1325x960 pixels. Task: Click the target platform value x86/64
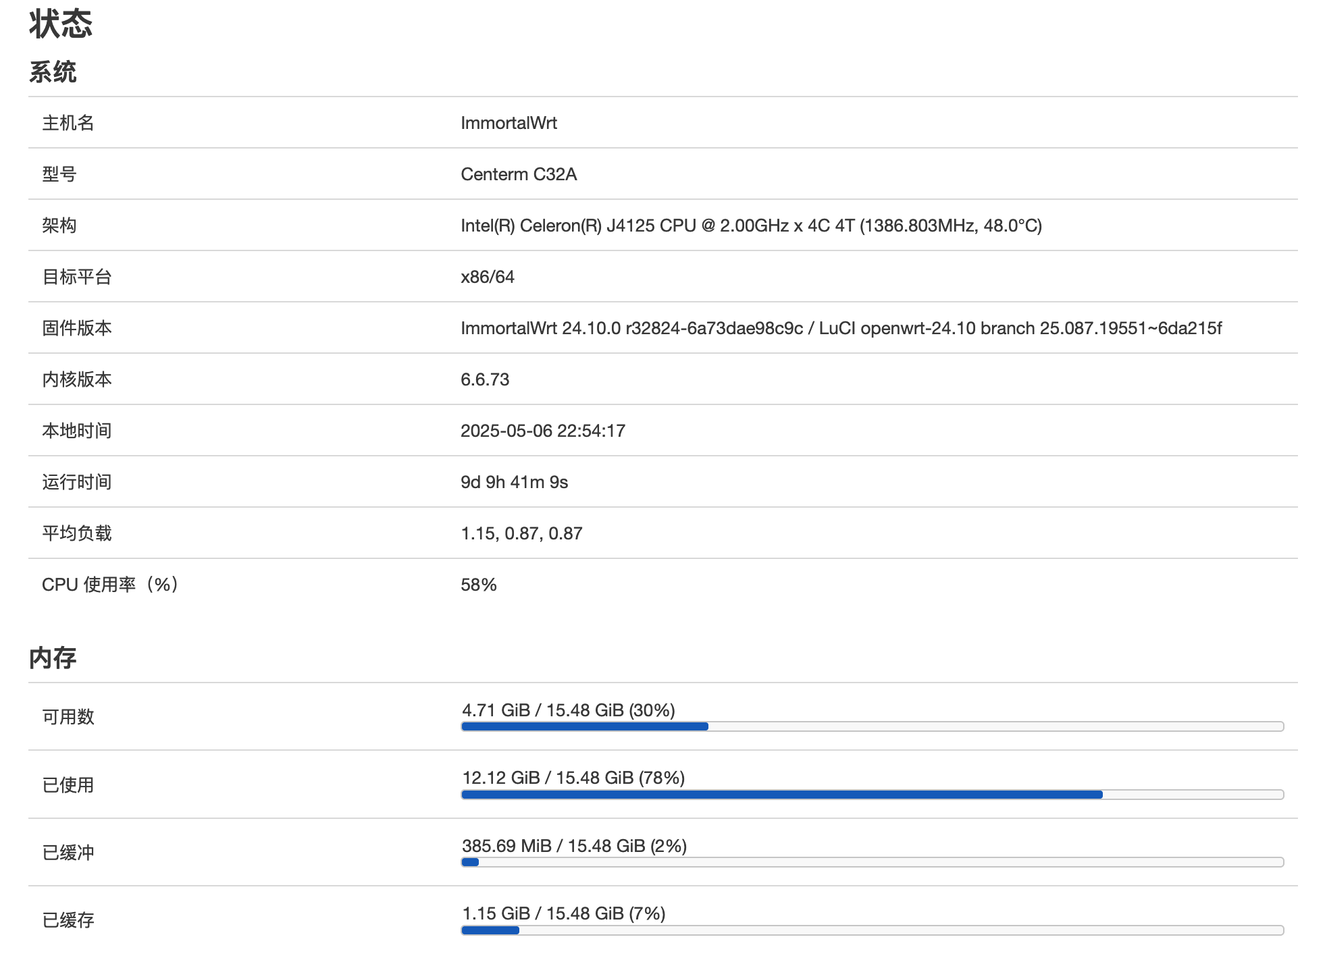[x=488, y=277]
